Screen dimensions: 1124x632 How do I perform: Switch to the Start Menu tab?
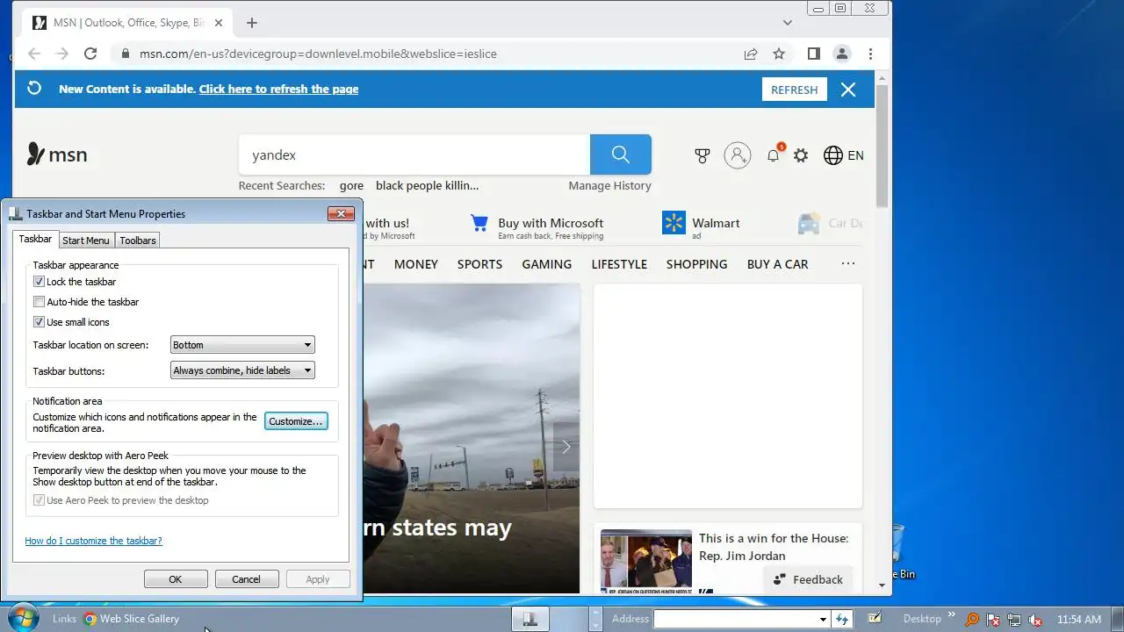click(86, 241)
